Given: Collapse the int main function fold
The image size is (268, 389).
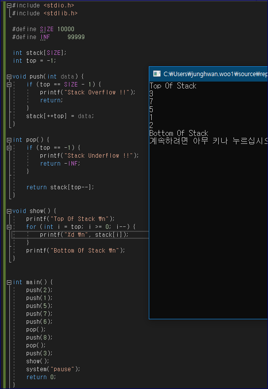Looking at the screenshot, I should (x=9, y=282).
